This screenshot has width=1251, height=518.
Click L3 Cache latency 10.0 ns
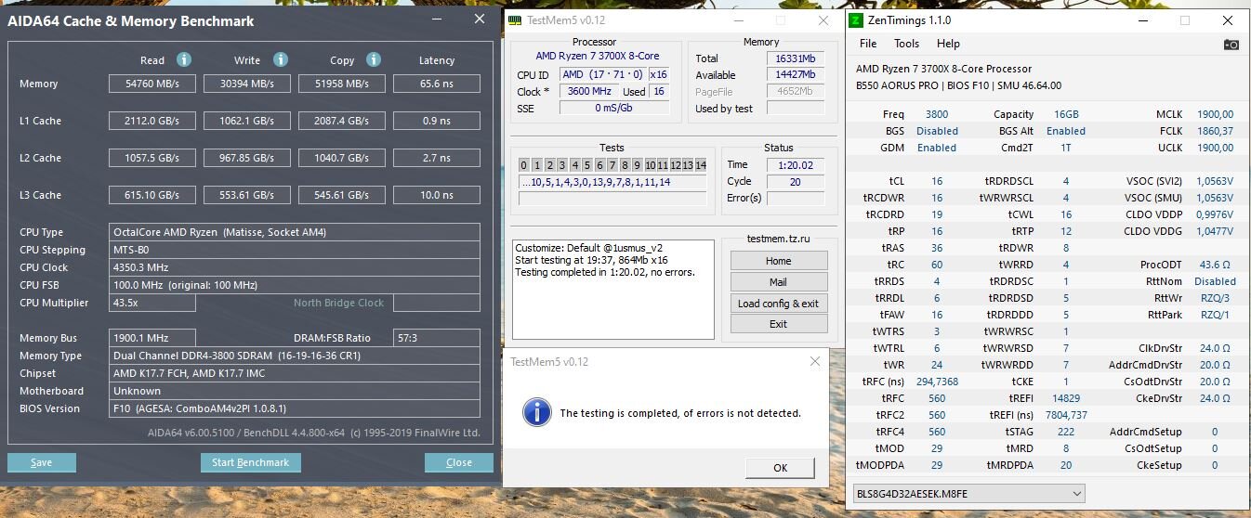[437, 195]
